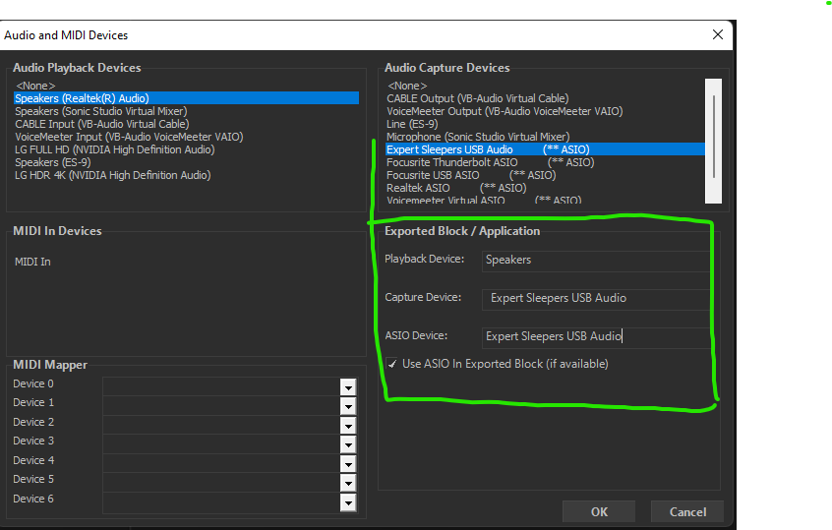Expand the Device 2 MIDI Mapper dropdown

[x=348, y=426]
